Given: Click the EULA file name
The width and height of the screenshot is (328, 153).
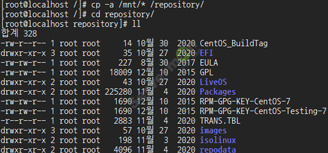Looking at the screenshot, I should [209, 63].
